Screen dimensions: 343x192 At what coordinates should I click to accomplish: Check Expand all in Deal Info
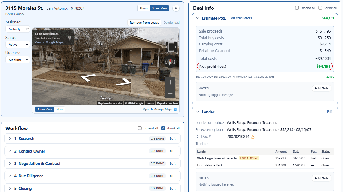297,8
